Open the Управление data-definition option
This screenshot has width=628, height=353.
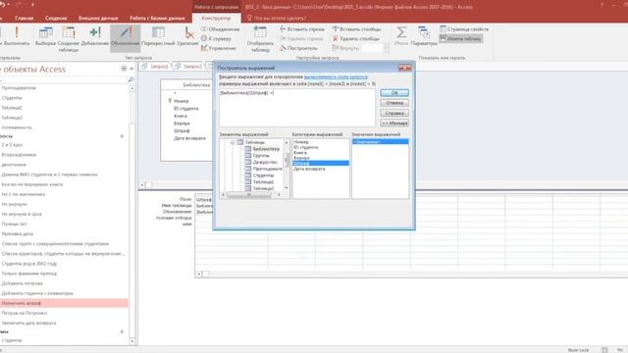point(219,48)
